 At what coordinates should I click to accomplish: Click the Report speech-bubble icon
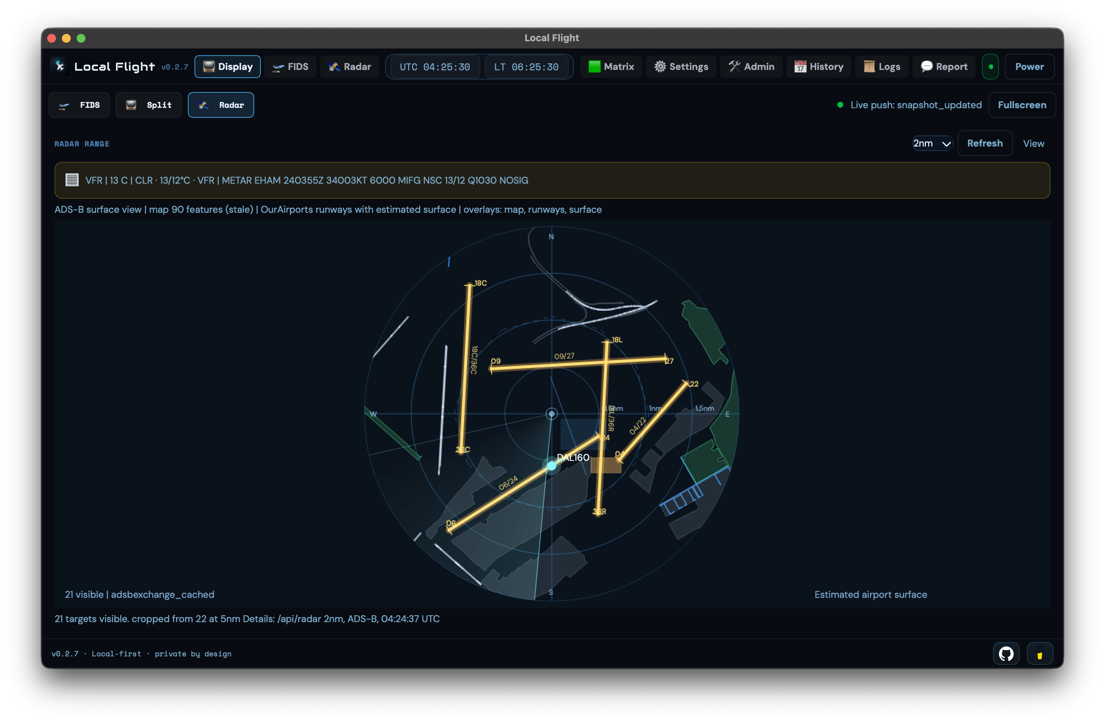pos(927,67)
